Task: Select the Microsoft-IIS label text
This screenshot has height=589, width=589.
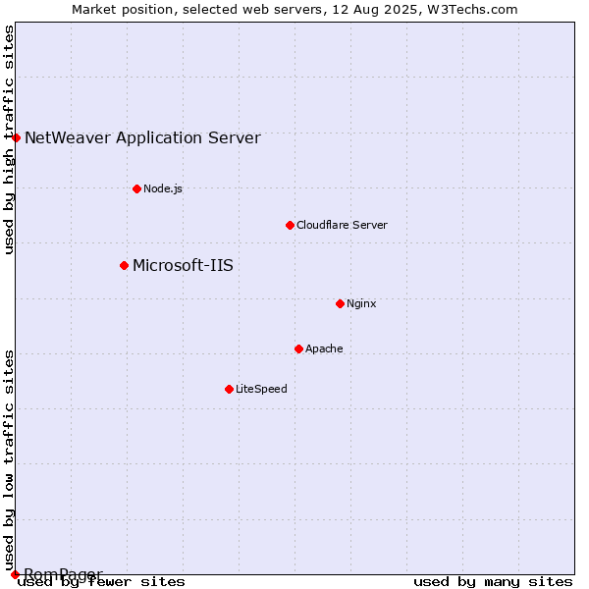Action: pyautogui.click(x=183, y=266)
